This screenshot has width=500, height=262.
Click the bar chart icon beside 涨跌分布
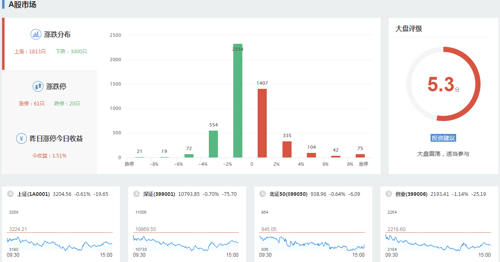[x=36, y=34]
